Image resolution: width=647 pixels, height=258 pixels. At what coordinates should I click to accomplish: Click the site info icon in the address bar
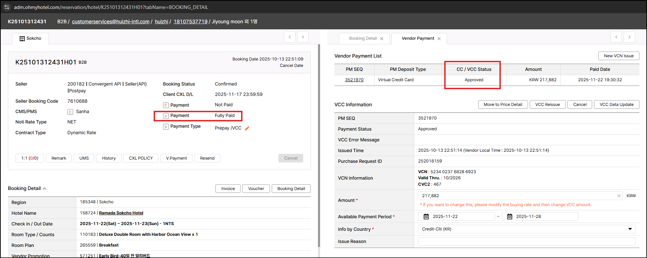coord(7,7)
